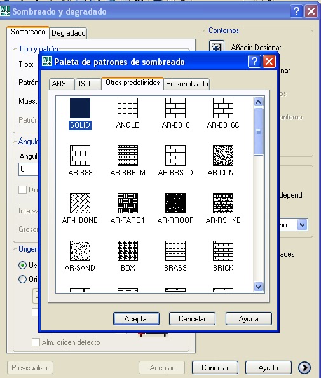This screenshot has height=378, width=321.
Task: Select the AR-BRELM pattern icon
Action: 128,156
